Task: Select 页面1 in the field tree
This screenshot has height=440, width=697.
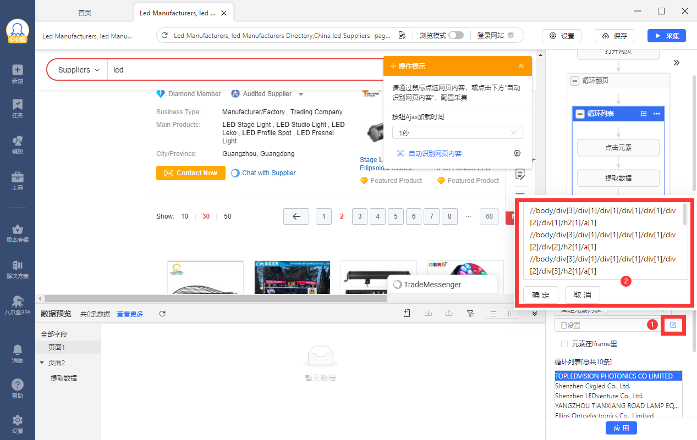Action: click(x=57, y=347)
